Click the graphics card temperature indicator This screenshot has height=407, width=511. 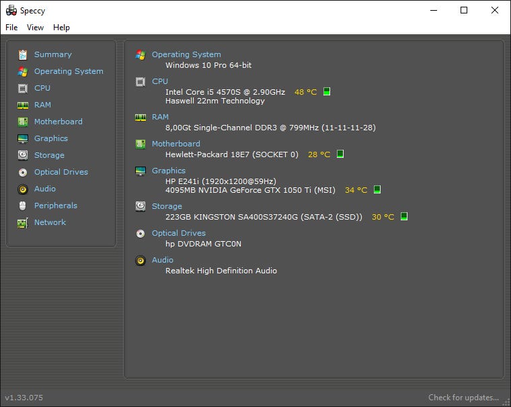[377, 190]
